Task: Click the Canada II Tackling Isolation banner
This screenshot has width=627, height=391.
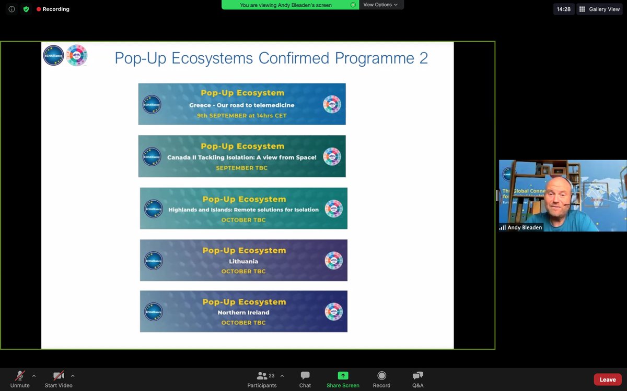Action: pos(242,156)
